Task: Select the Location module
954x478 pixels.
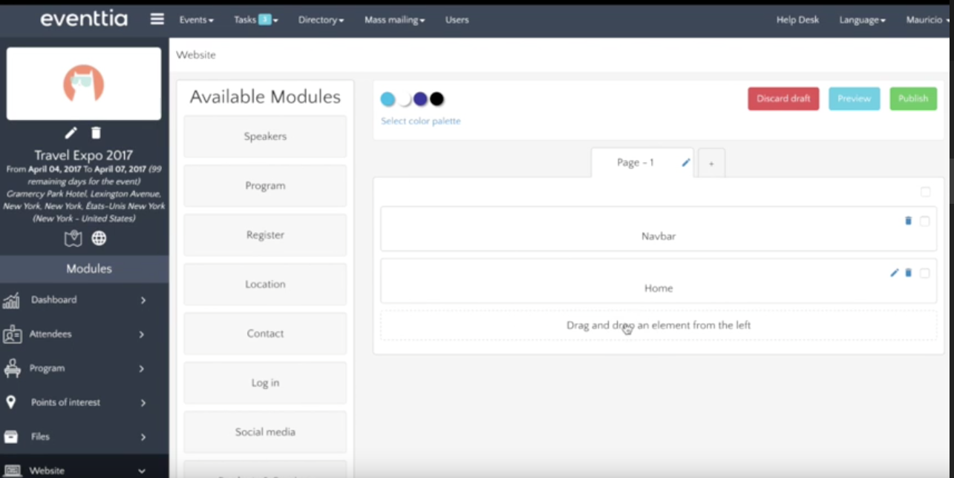Action: (265, 284)
